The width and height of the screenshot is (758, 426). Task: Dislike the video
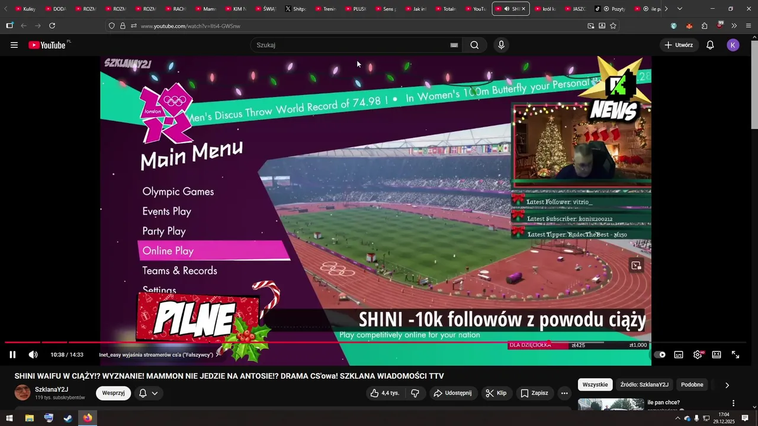(415, 393)
